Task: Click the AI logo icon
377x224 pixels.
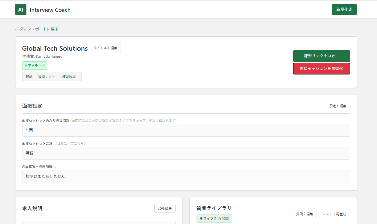Action: (x=21, y=9)
